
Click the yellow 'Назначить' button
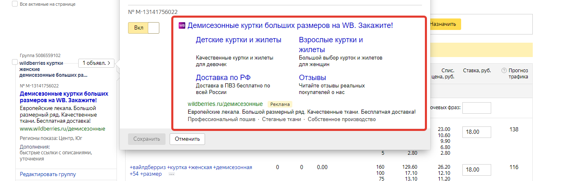click(x=443, y=24)
